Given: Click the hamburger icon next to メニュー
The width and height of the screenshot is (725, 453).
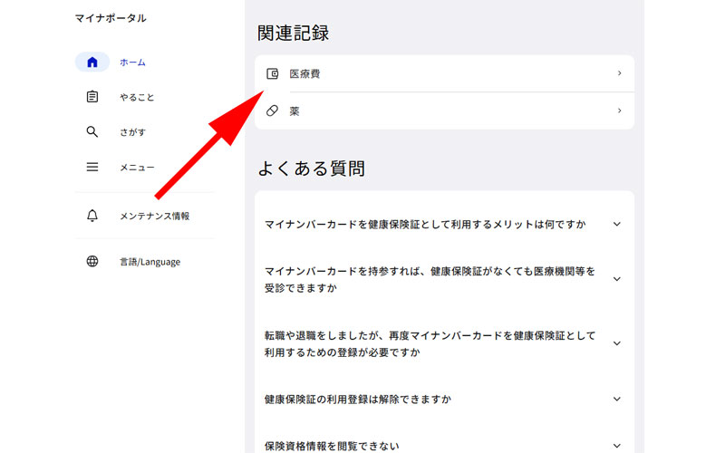Looking at the screenshot, I should pos(92,167).
